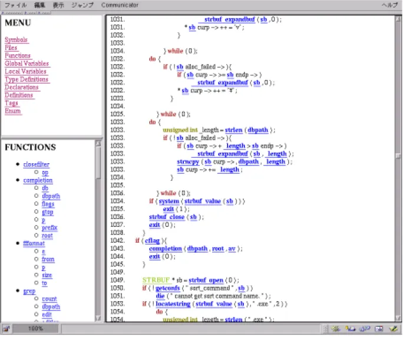Screen dimensions: 403x337
Task: Click the FUNCTIONS pane scrollbar down arrow
Action: (x=98, y=318)
